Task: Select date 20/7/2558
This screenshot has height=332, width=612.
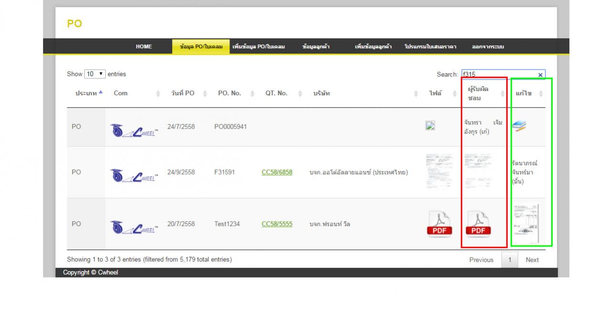Action: (x=181, y=224)
